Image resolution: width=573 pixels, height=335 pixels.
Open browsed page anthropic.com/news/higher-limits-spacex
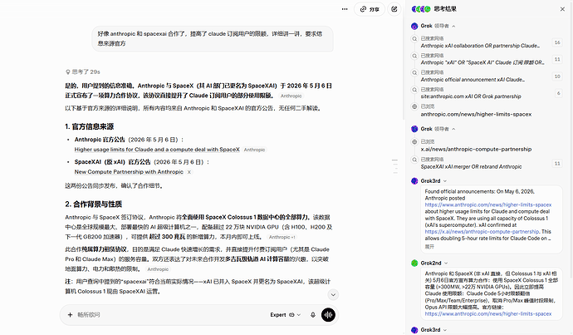click(476, 114)
